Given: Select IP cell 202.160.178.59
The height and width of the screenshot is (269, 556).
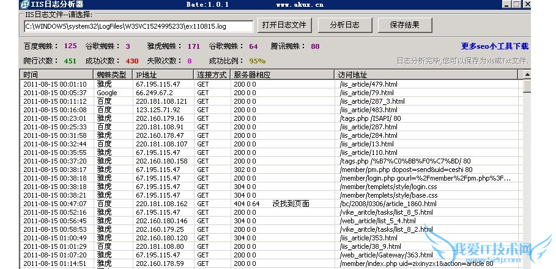Looking at the screenshot, I should click(160, 264).
